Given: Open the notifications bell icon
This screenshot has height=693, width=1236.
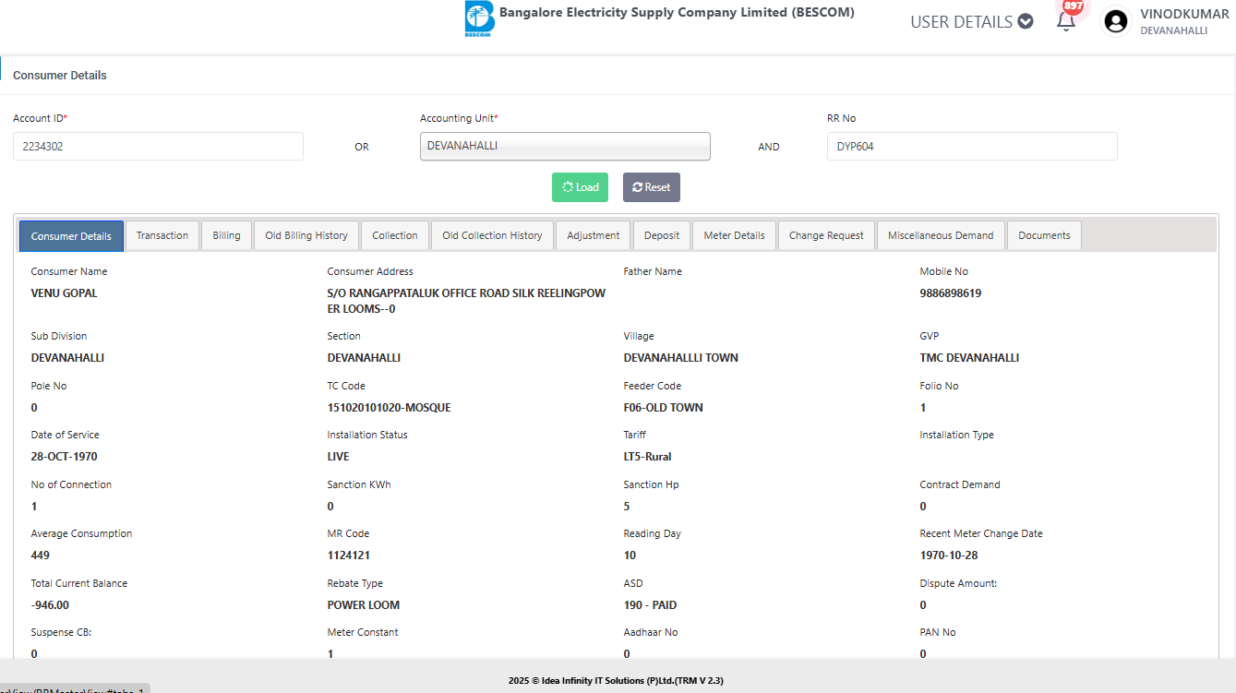Looking at the screenshot, I should click(x=1066, y=21).
